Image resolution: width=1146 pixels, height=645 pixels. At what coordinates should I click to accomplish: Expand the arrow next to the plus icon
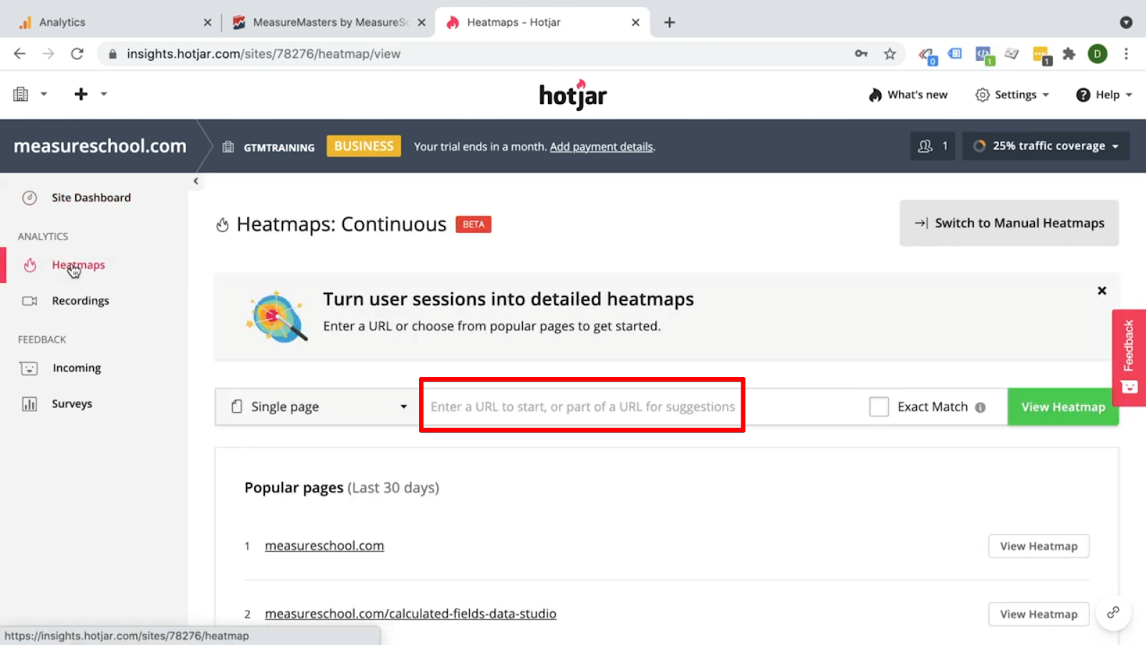[104, 94]
